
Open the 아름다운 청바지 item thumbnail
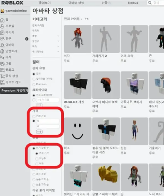coord(134,85)
